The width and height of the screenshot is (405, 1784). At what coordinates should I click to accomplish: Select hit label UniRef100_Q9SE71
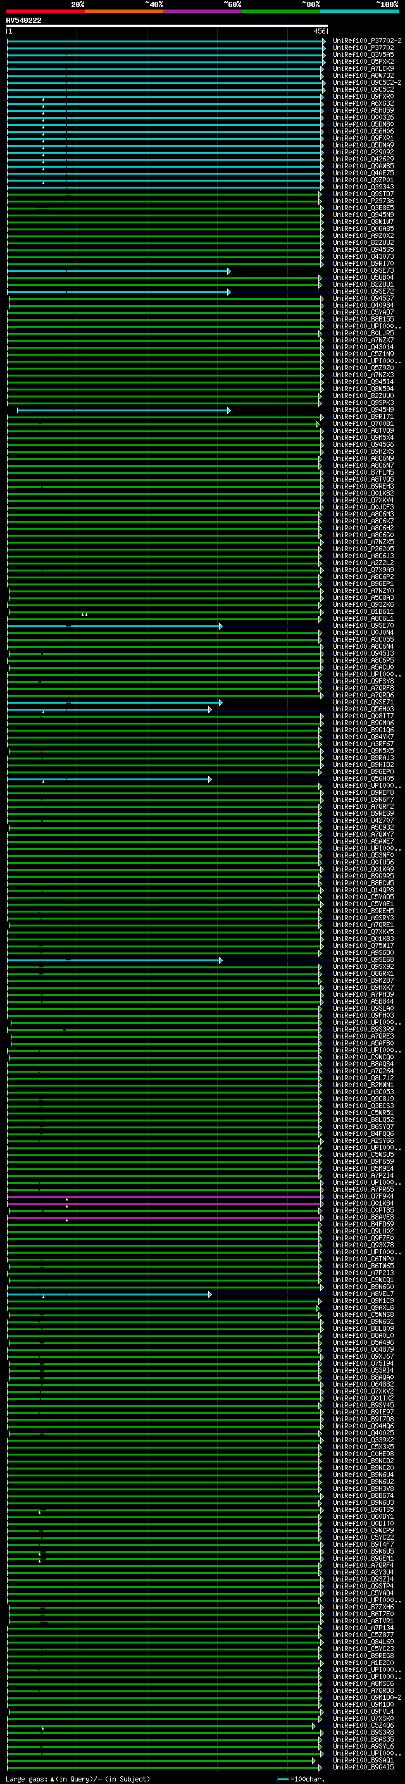click(x=363, y=702)
